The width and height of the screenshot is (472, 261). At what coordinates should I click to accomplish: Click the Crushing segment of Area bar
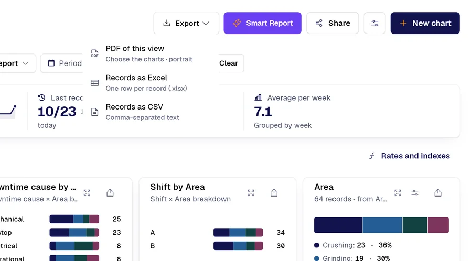coord(338,225)
